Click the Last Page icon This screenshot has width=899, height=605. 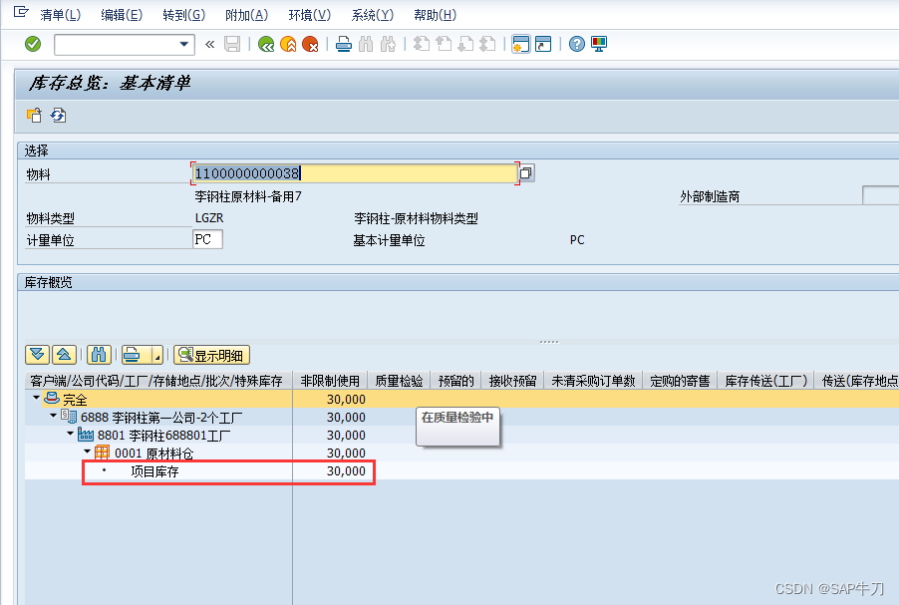point(487,44)
